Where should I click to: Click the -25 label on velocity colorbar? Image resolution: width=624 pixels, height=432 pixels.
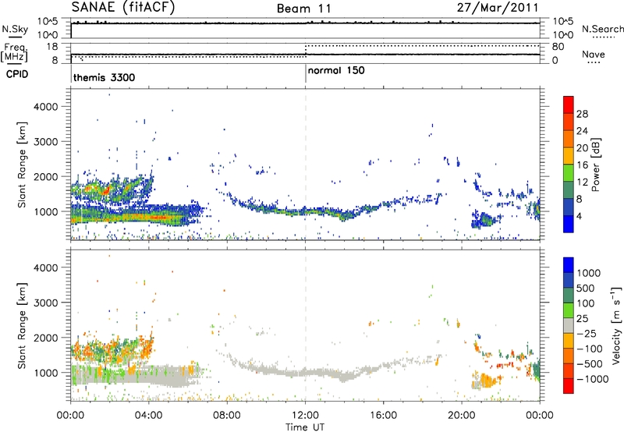tap(587, 333)
